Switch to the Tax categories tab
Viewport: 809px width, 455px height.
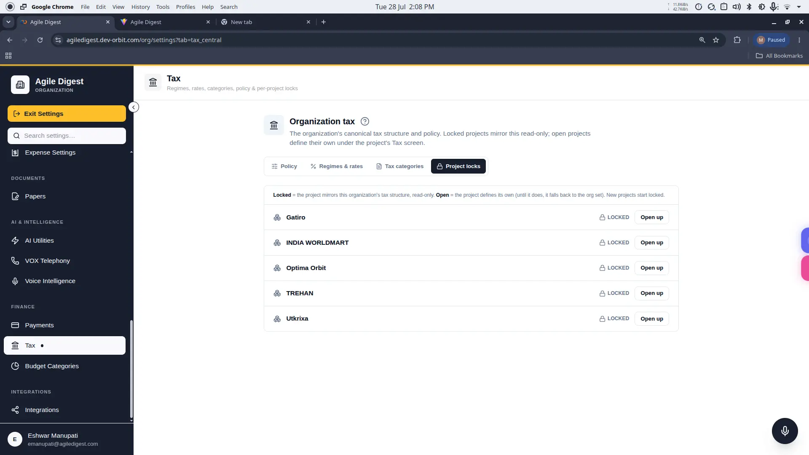pyautogui.click(x=400, y=166)
